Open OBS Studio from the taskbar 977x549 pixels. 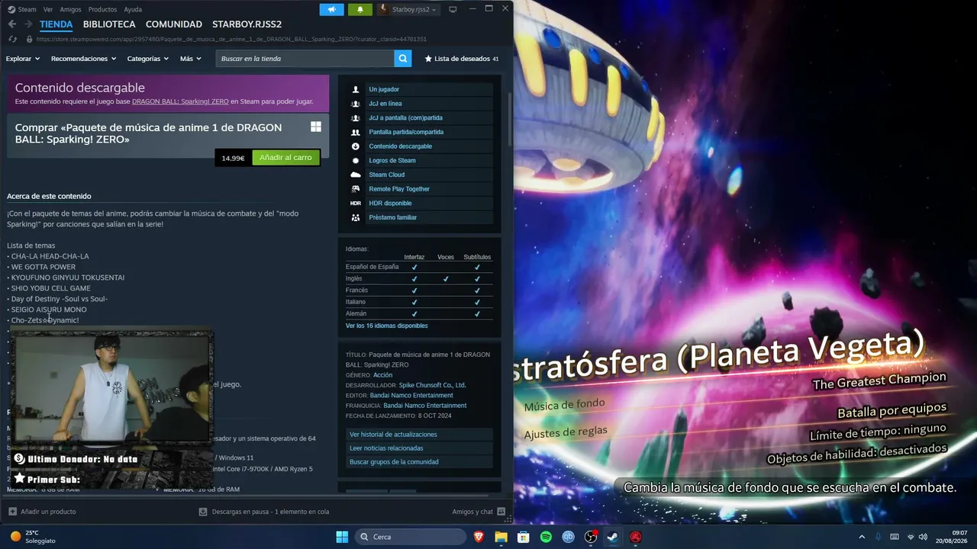[x=591, y=537]
